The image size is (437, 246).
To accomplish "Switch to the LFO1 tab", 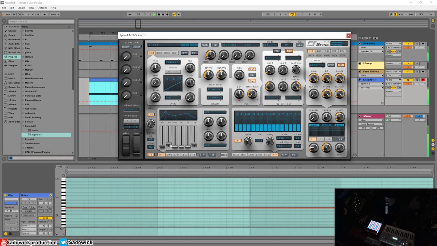I will (x=177, y=155).
